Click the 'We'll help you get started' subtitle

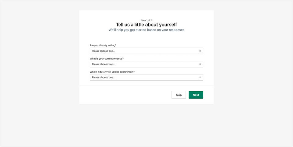[x=146, y=30]
